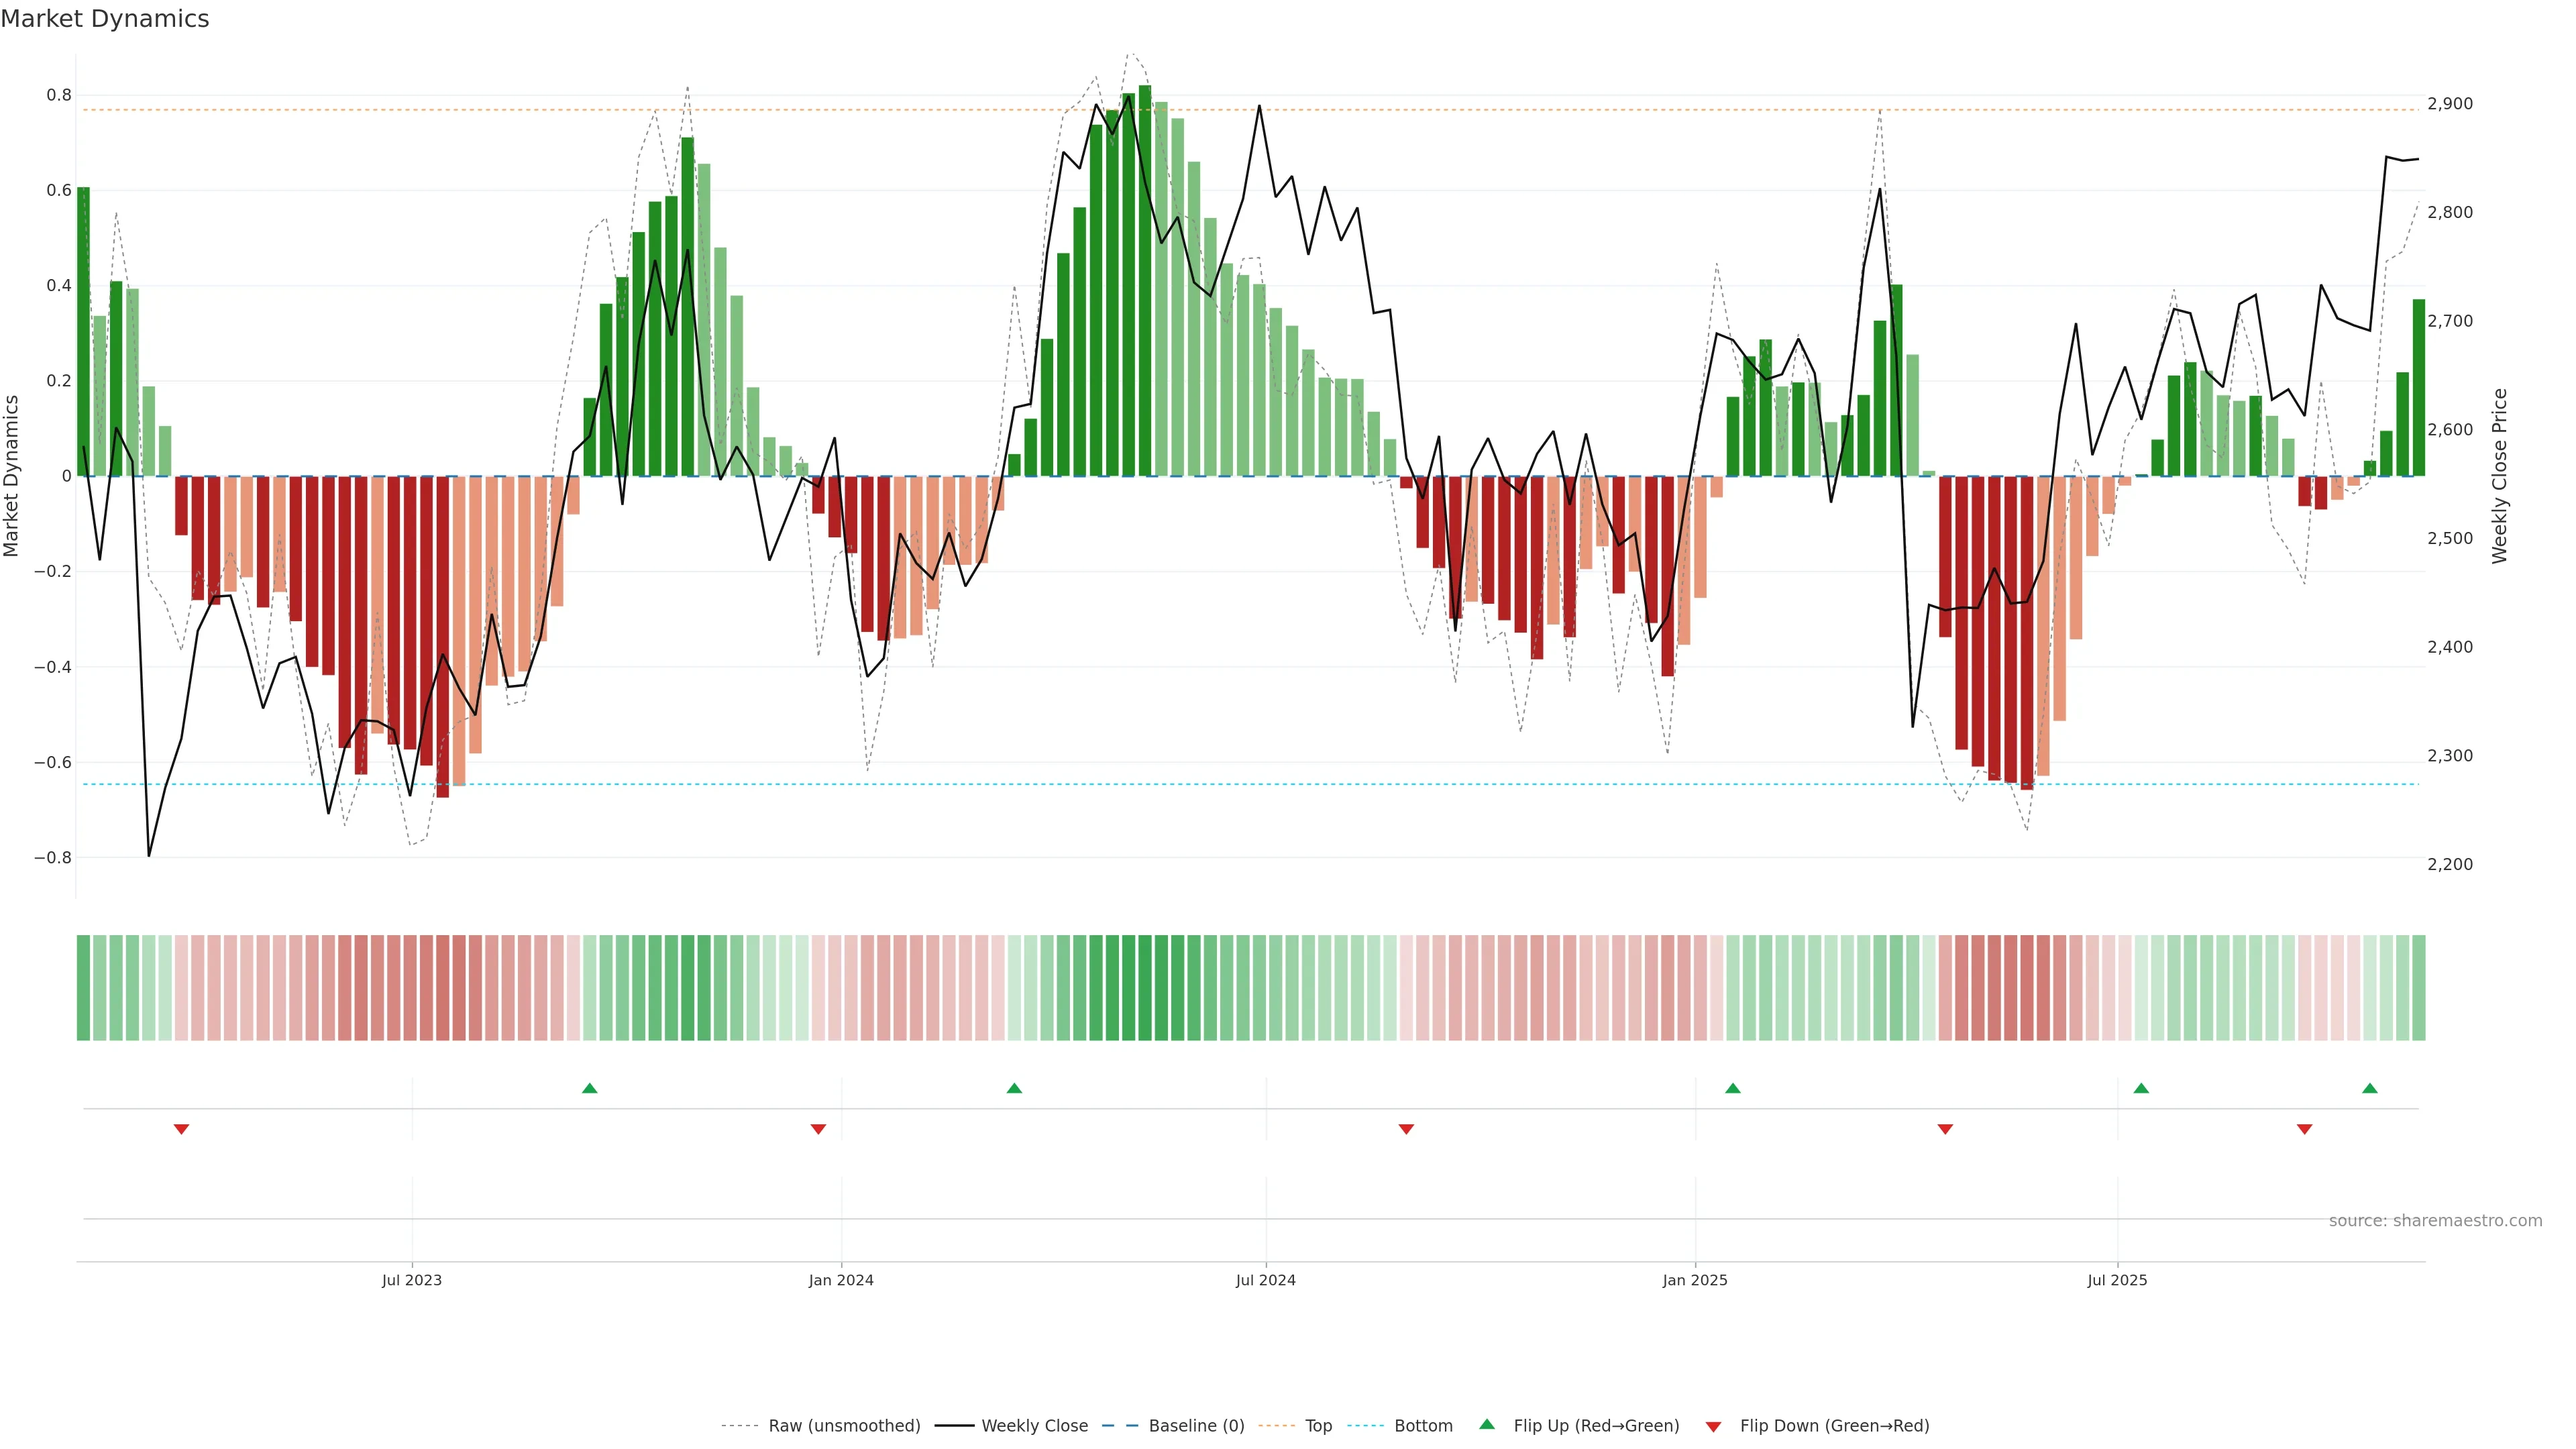Toggle the Top legend entry
Viewport: 2576px width, 1449px height.
click(x=1318, y=1425)
